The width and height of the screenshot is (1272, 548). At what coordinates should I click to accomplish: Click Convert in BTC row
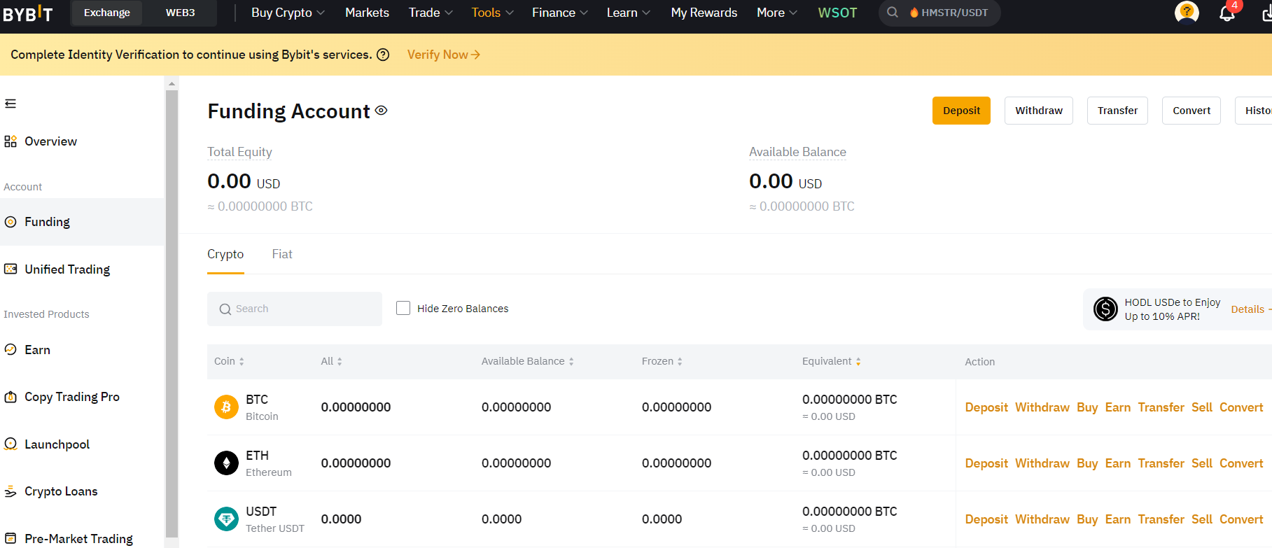pyautogui.click(x=1241, y=407)
